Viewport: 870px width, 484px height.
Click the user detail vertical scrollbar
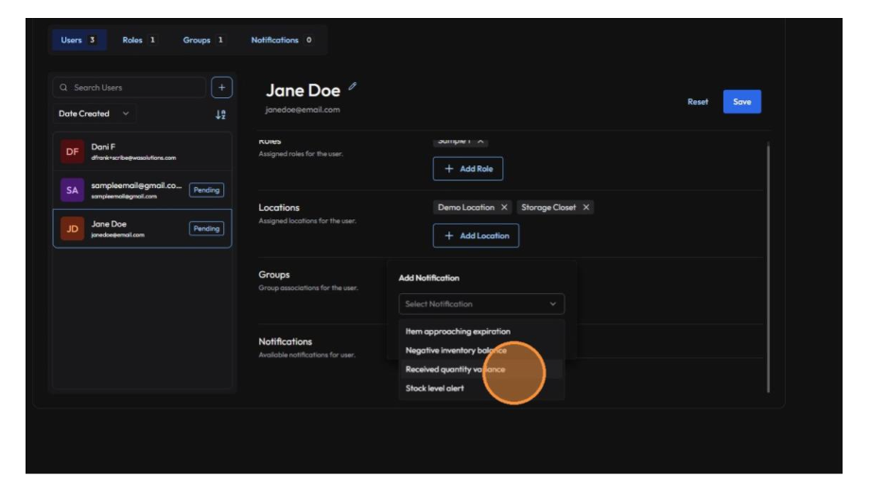(769, 268)
